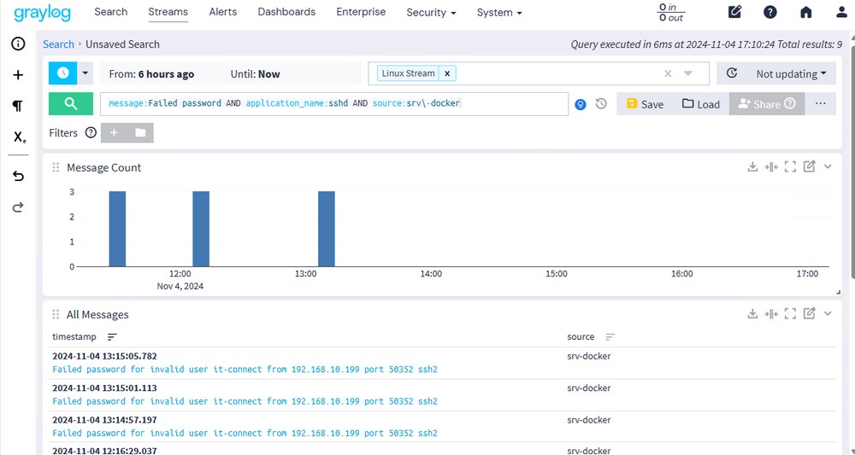Save the current search
This screenshot has height=455, width=855.
(x=645, y=104)
